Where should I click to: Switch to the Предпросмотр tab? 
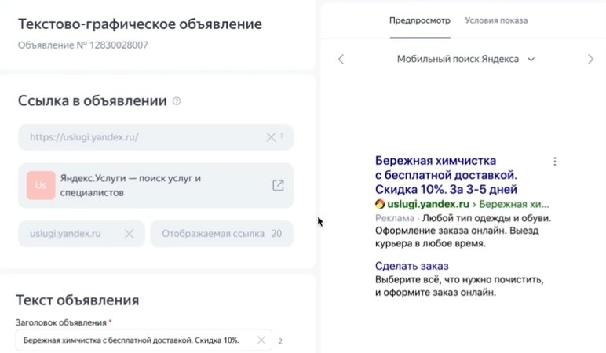(x=420, y=20)
